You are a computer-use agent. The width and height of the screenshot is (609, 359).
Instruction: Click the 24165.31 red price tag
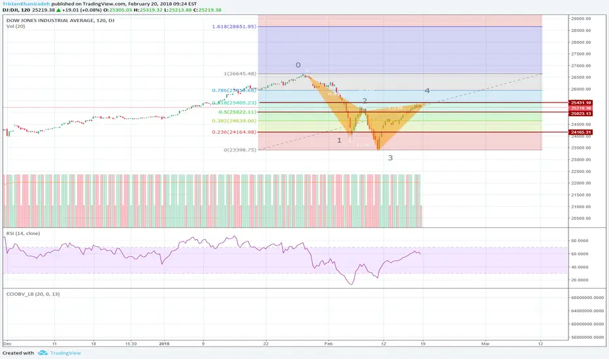click(581, 132)
